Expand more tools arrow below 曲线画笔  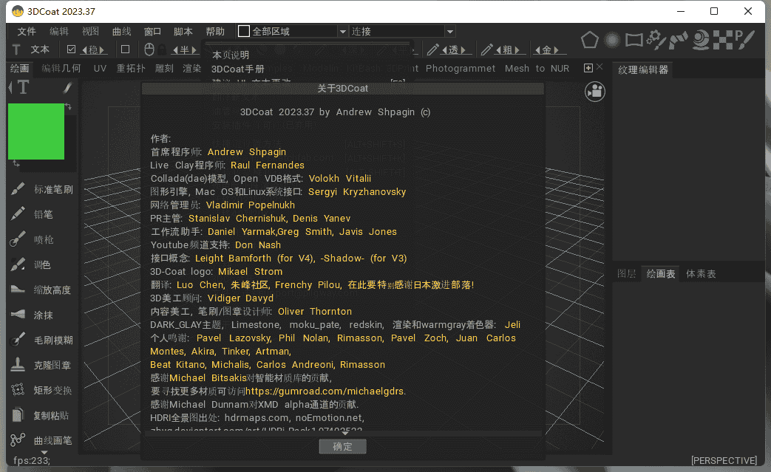click(44, 452)
